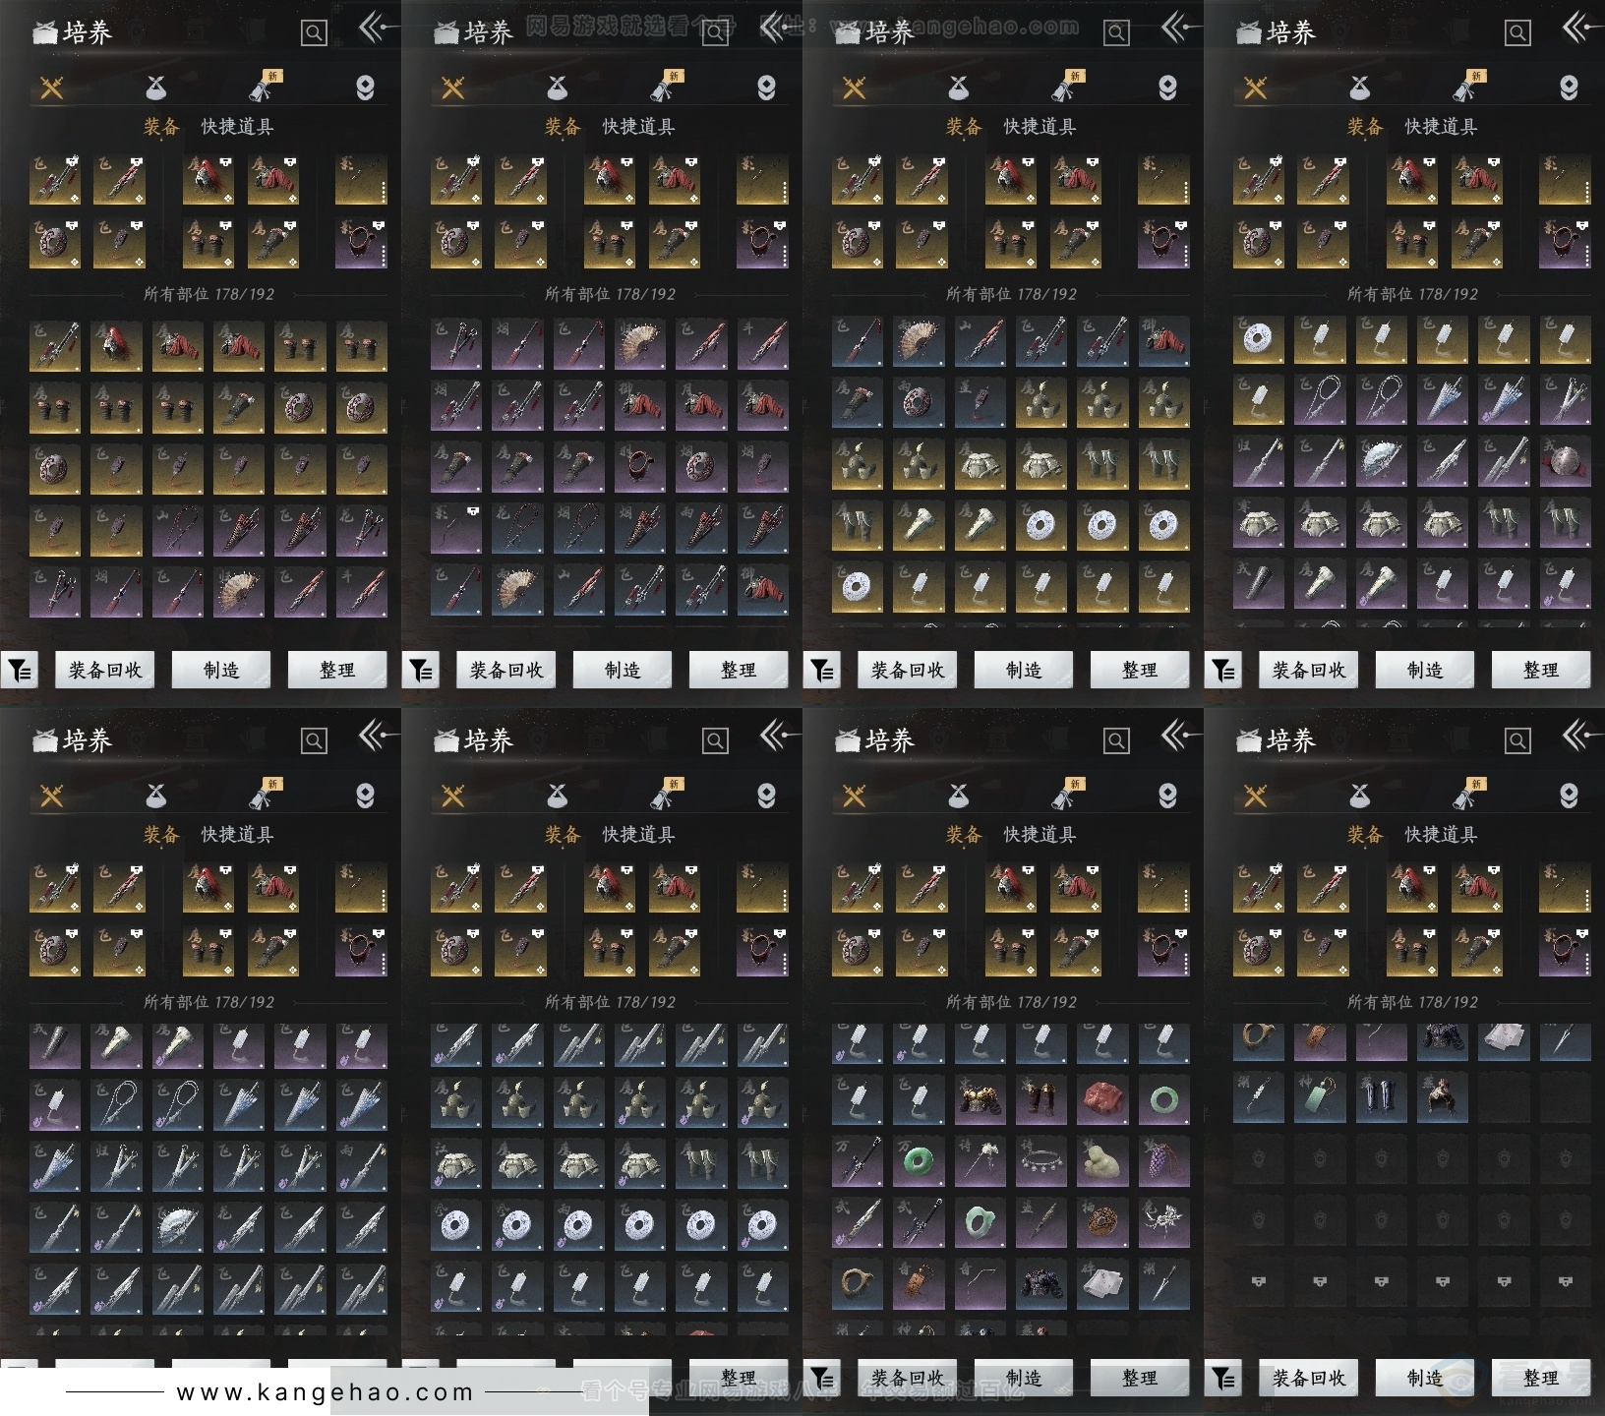The height and width of the screenshot is (1416, 1605).
Task: Open filter icon in second top-row panel
Action: point(421,670)
